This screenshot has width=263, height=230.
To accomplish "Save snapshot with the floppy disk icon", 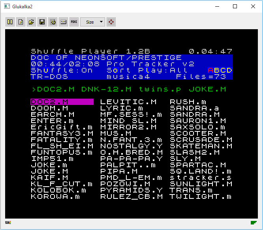I will tap(42, 22).
